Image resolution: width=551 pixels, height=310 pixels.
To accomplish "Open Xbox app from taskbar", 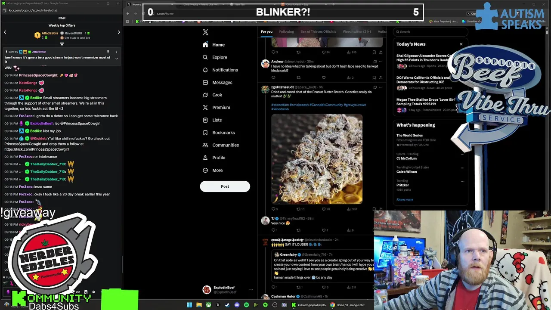I will 208,305.
